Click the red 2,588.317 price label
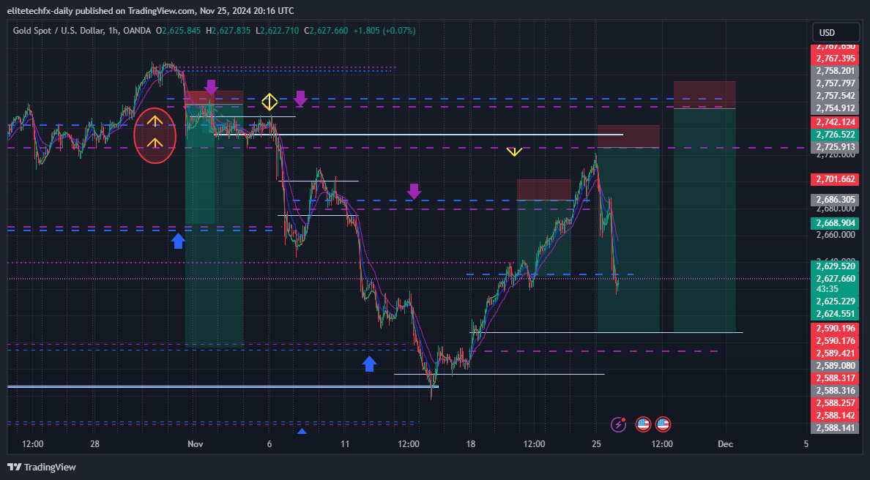The width and height of the screenshot is (870, 480). pos(835,378)
